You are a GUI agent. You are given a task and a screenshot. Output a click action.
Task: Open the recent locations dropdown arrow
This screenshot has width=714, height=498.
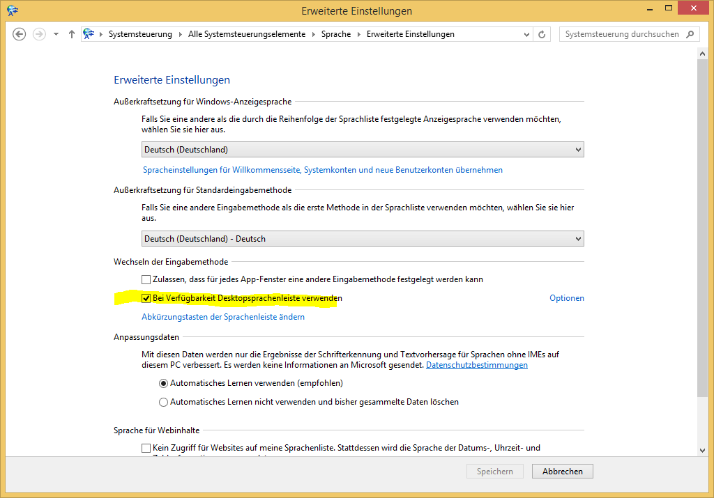pyautogui.click(x=56, y=34)
